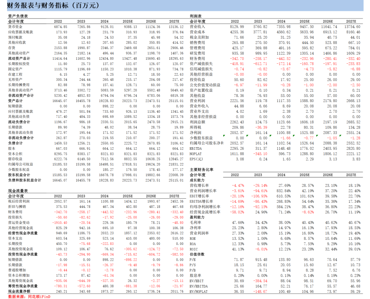
Task: Select the NOPLAT row label
Action: 196,154
